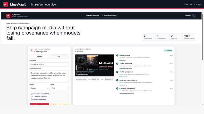204x114 pixels.
Task: Open the Genblaze + GMI Cloud link
Action: point(126,69)
